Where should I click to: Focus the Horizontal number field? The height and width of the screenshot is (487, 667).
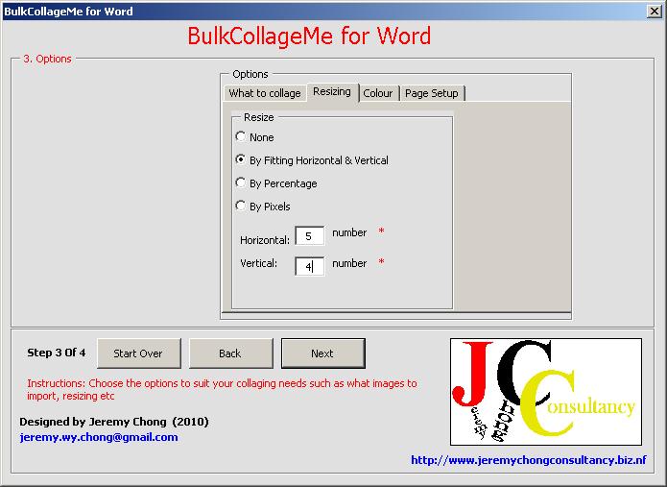(x=310, y=236)
